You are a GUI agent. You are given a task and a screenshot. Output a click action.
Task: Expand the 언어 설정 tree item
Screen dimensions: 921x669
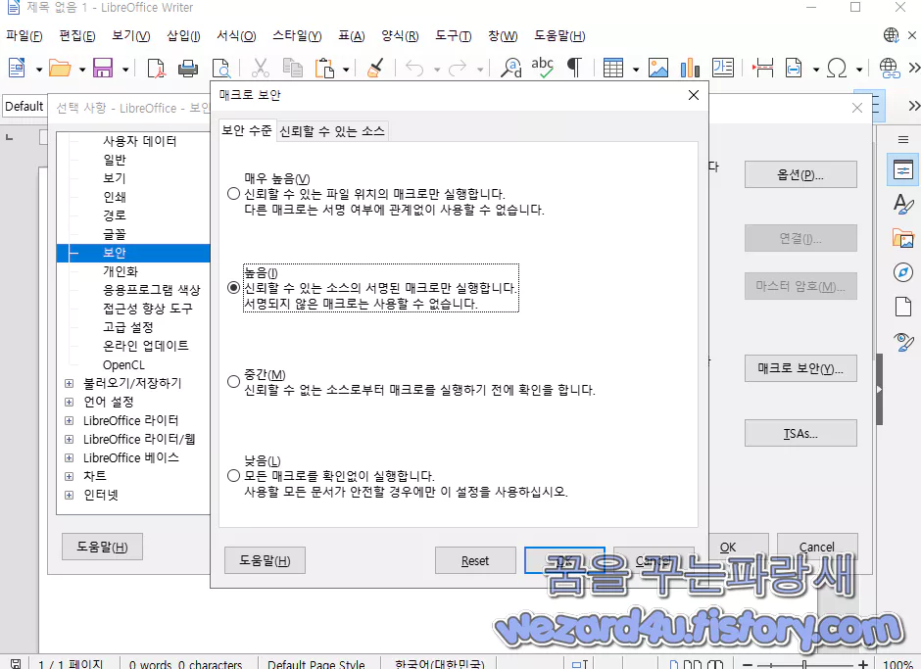coord(68,402)
